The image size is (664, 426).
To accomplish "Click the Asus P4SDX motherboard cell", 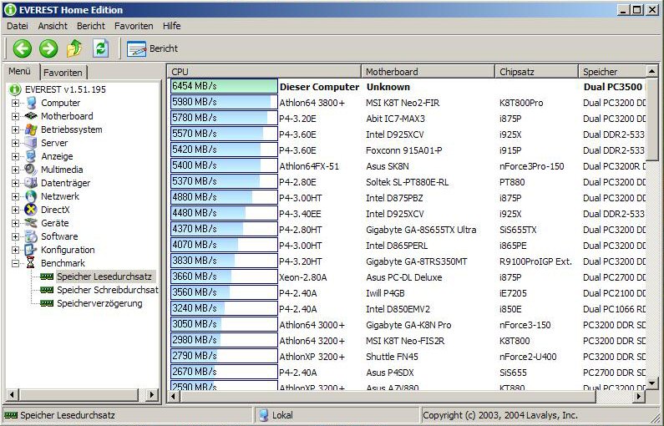I will [x=389, y=373].
